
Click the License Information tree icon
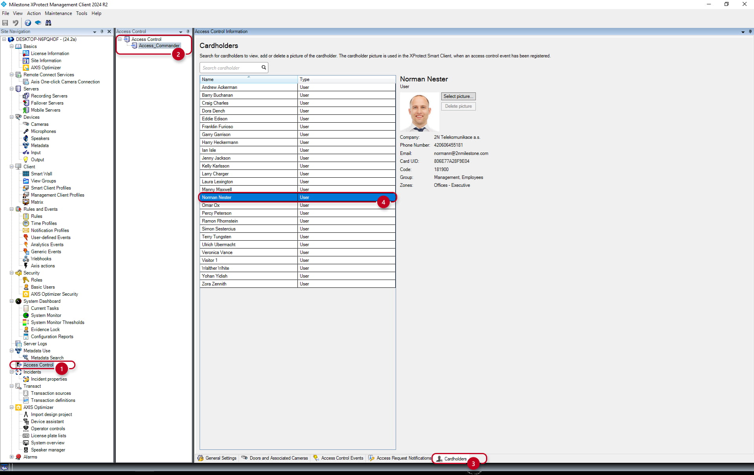(26, 53)
